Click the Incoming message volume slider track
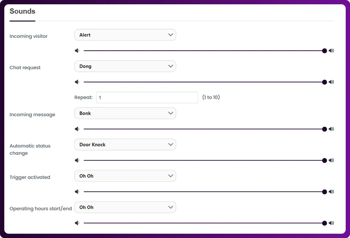The width and height of the screenshot is (350, 238). 202,129
